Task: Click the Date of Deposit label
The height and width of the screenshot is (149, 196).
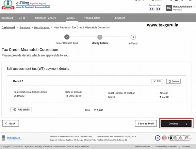Action: click(x=74, y=92)
